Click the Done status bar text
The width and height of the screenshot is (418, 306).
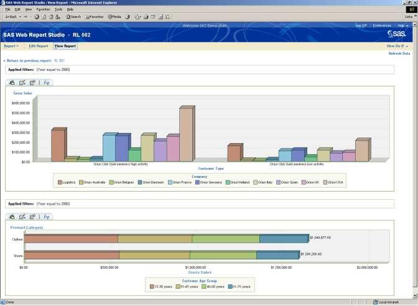(10, 302)
